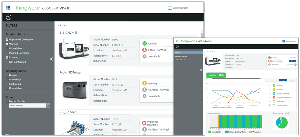Viewport: 300px width, 137px height.
Task: Switch the chart to percent view
Action: [283, 80]
